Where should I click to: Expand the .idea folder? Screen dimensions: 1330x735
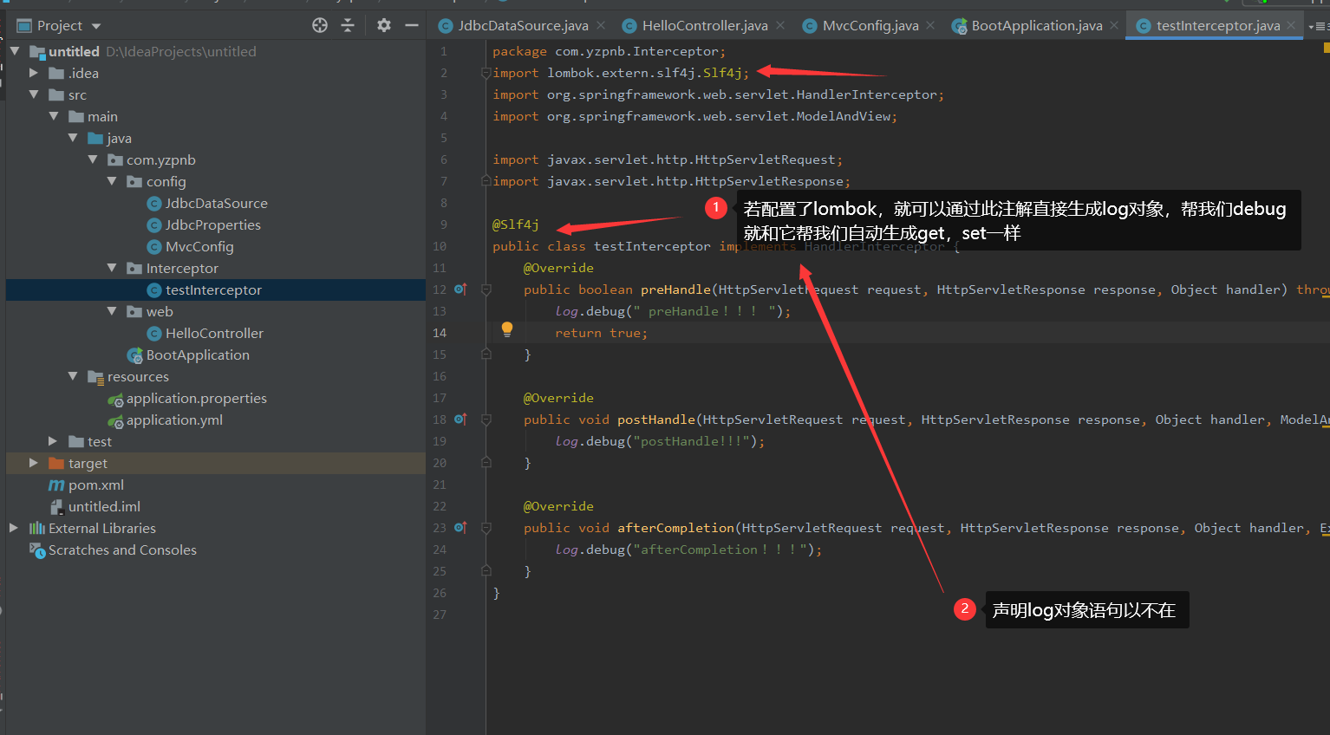(34, 73)
